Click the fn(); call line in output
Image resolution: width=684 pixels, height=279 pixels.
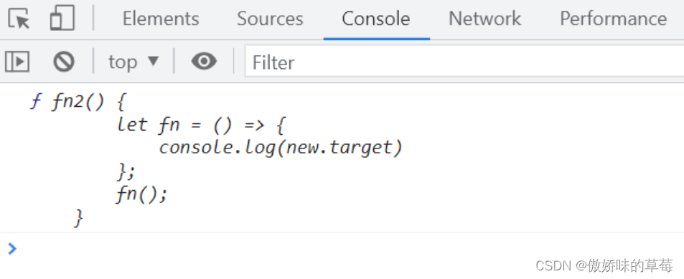(x=141, y=194)
